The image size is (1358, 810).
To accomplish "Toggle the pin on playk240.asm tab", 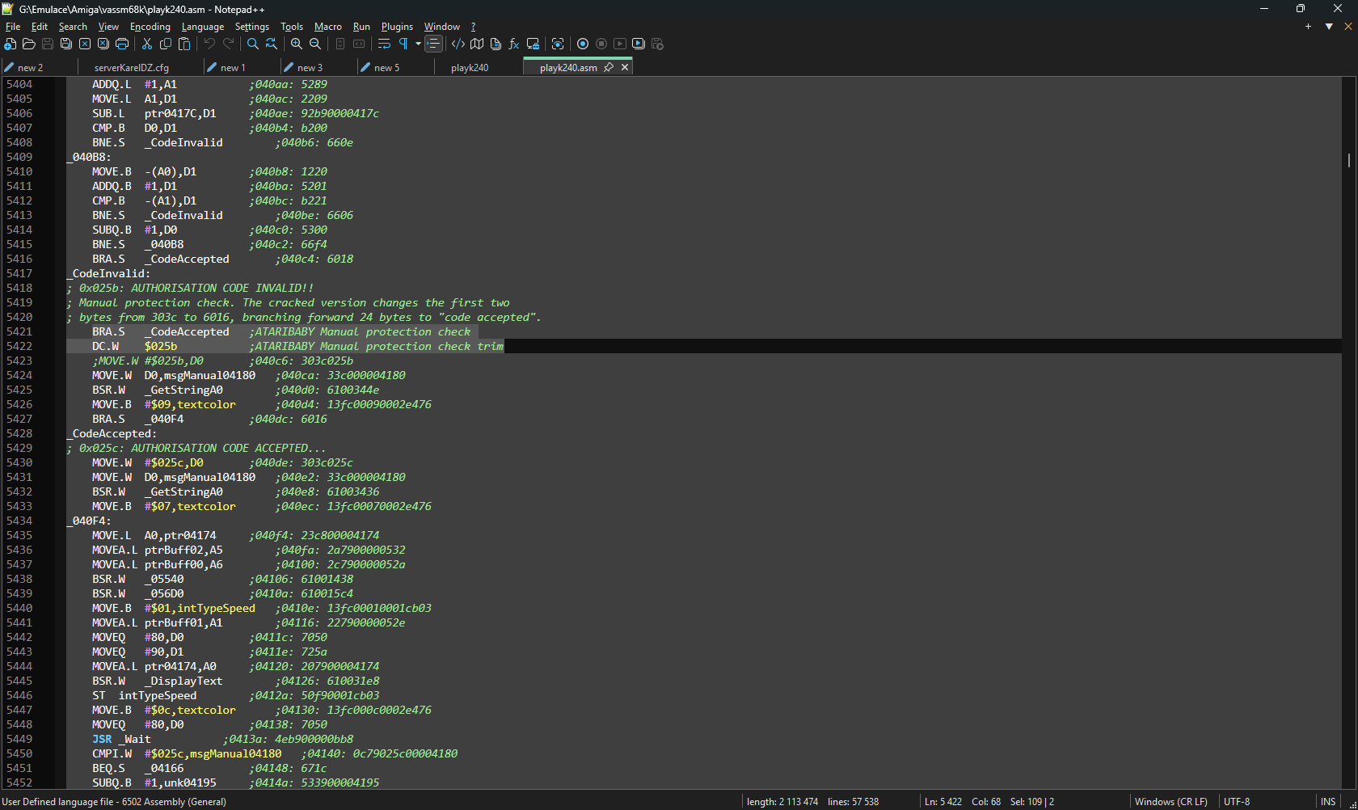I will 609,67.
